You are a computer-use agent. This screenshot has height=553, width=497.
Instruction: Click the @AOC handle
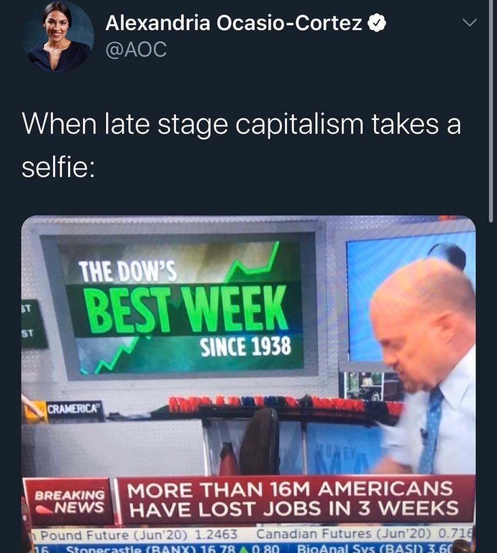[x=136, y=49]
